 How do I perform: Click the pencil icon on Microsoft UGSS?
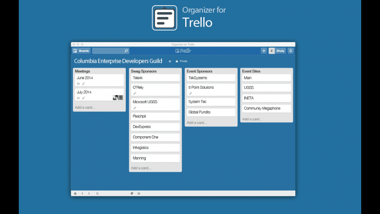pyautogui.click(x=135, y=108)
